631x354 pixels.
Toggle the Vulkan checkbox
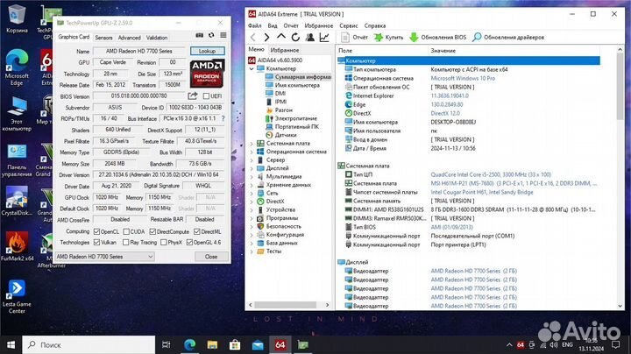(x=96, y=242)
